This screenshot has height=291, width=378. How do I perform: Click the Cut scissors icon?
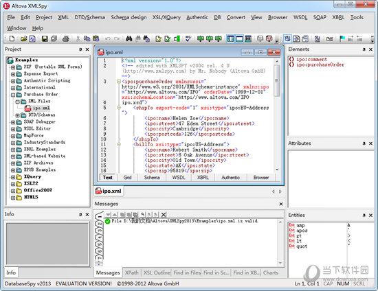[78, 38]
